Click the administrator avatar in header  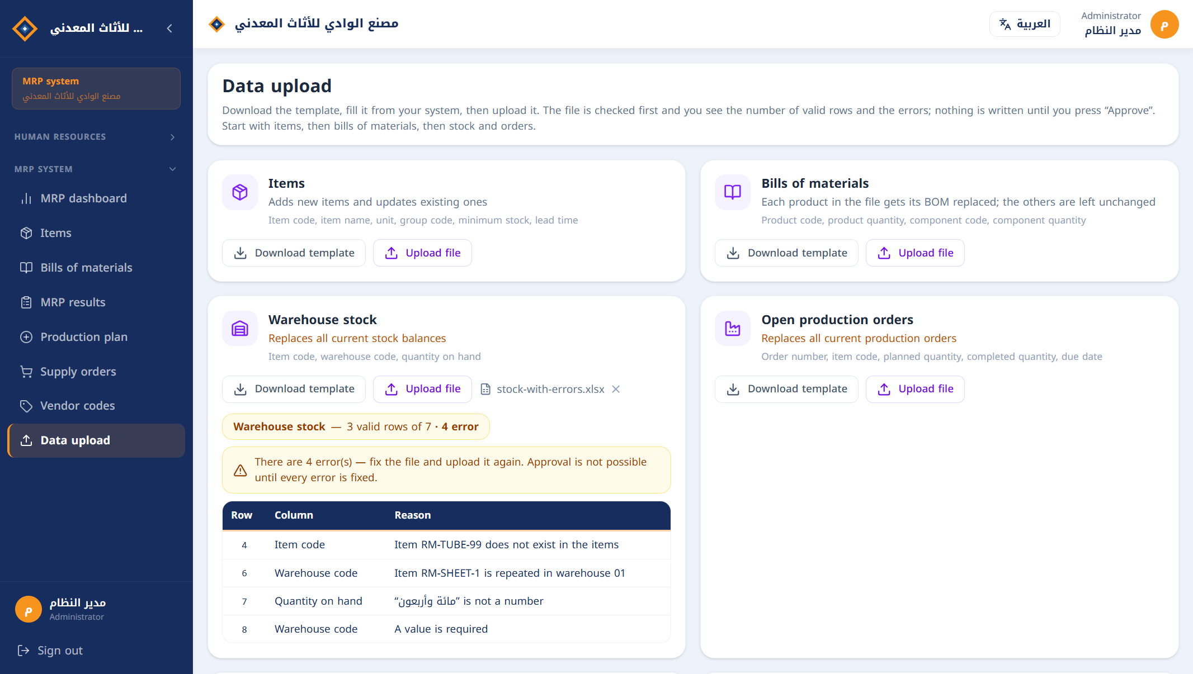click(1164, 25)
